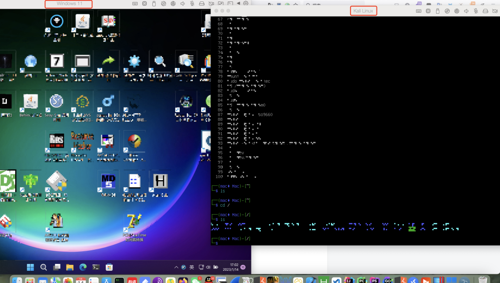Image resolution: width=500 pixels, height=283 pixels.
Task: Launch Microsoft Edge from the Windows taskbar
Action: [x=83, y=267]
